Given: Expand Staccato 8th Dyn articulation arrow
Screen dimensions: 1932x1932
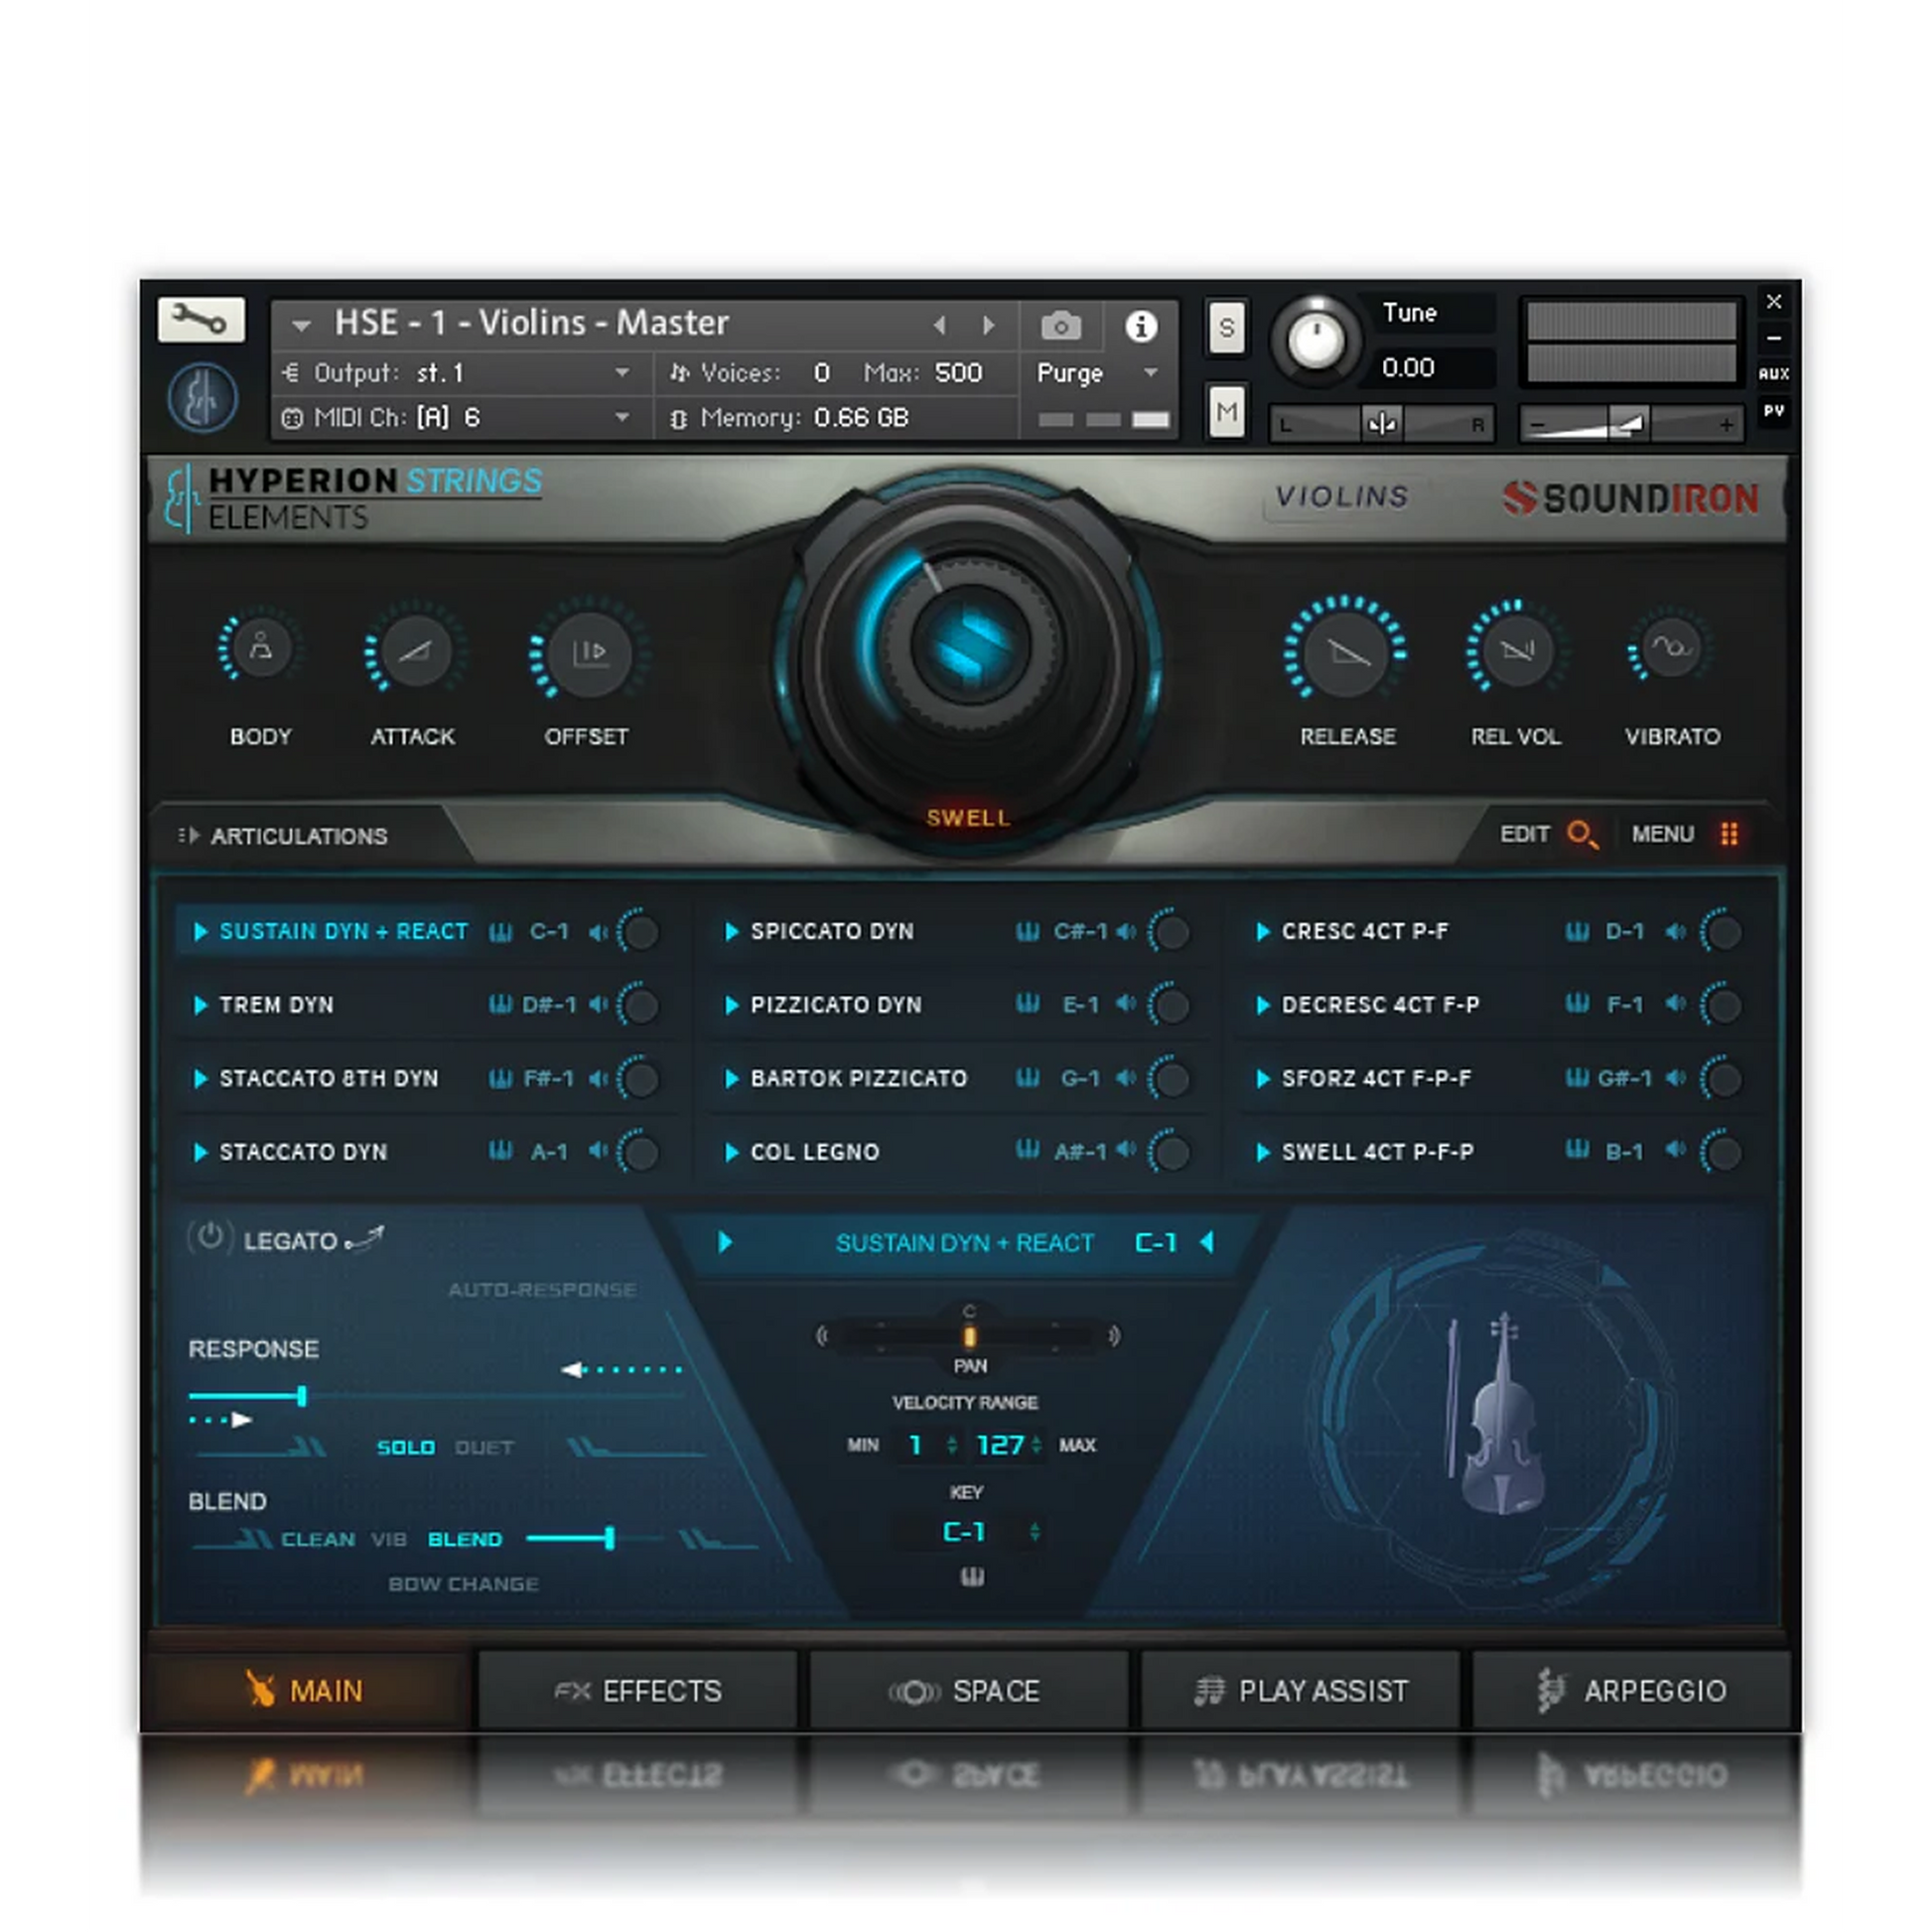Looking at the screenshot, I should click(x=200, y=1079).
